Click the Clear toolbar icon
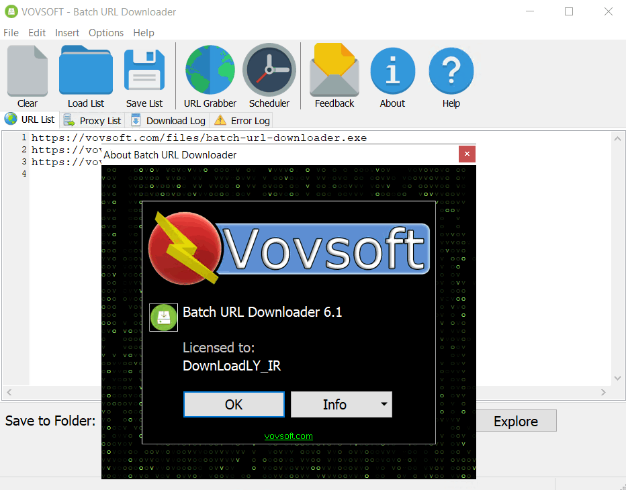The width and height of the screenshot is (626, 490). click(x=27, y=70)
